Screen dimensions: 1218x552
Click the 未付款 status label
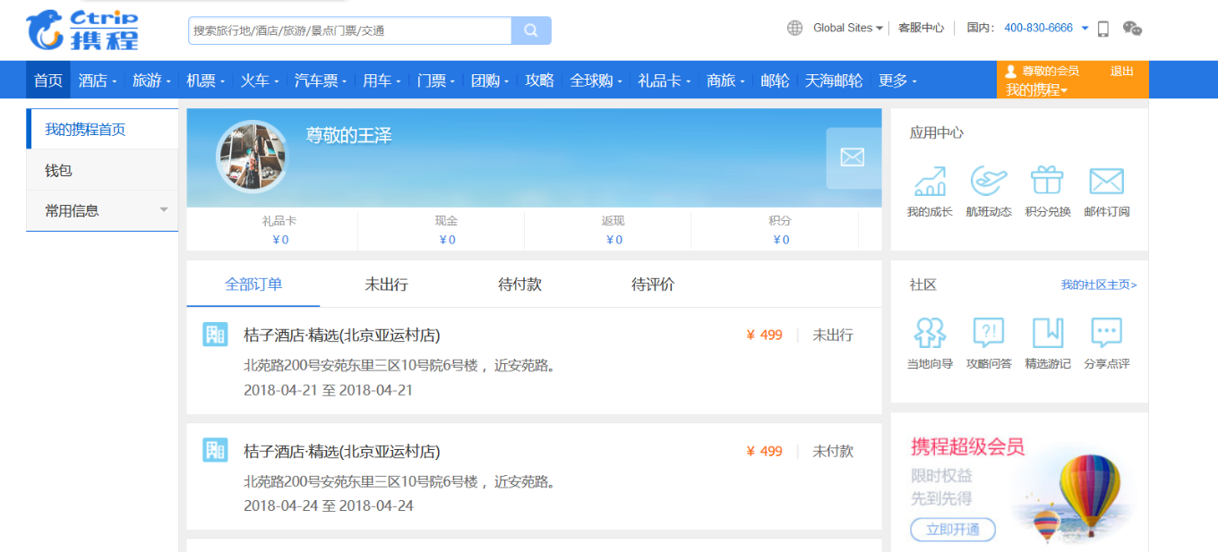pos(833,452)
